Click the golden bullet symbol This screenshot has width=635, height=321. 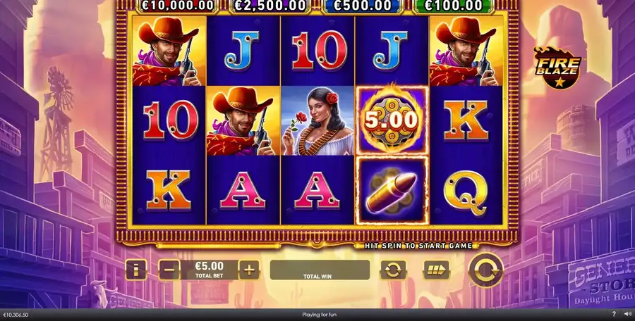pyautogui.click(x=392, y=190)
